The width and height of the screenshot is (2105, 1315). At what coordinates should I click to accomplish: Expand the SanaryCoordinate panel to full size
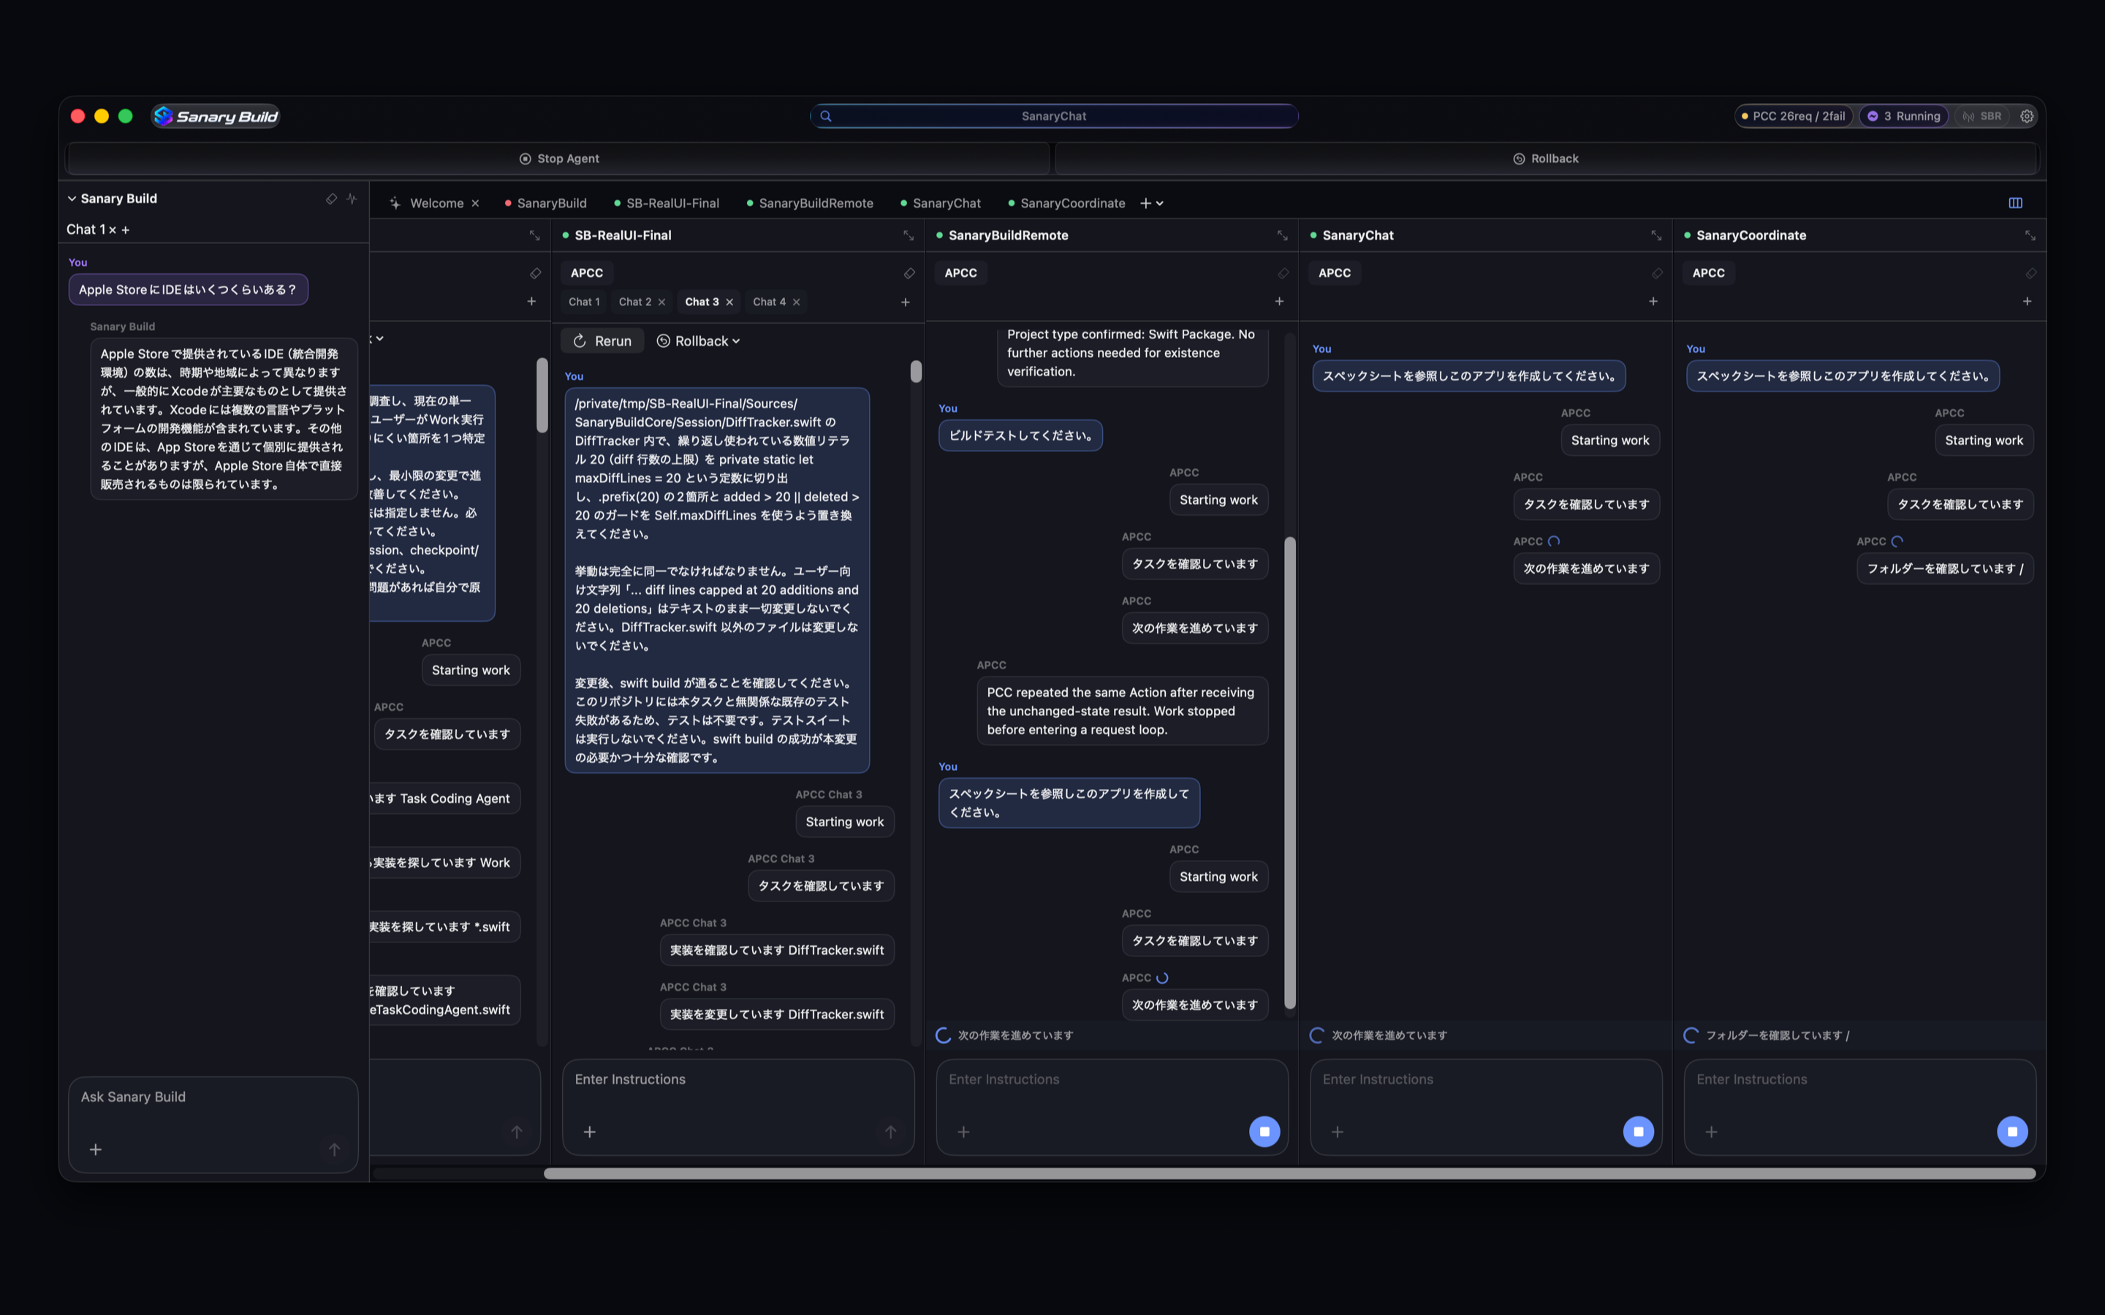click(2030, 236)
